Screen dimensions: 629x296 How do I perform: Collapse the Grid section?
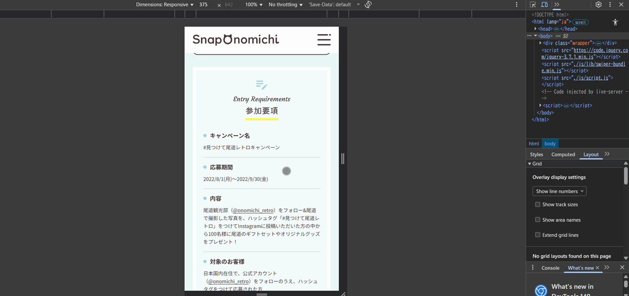pyautogui.click(x=529, y=164)
